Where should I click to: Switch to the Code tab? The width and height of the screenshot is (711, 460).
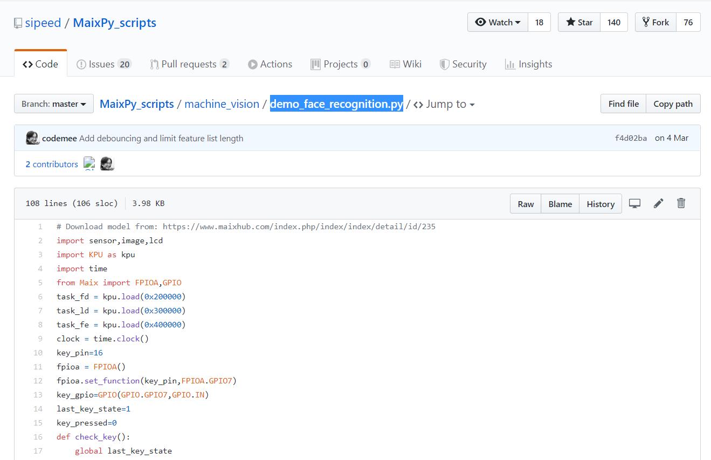40,64
